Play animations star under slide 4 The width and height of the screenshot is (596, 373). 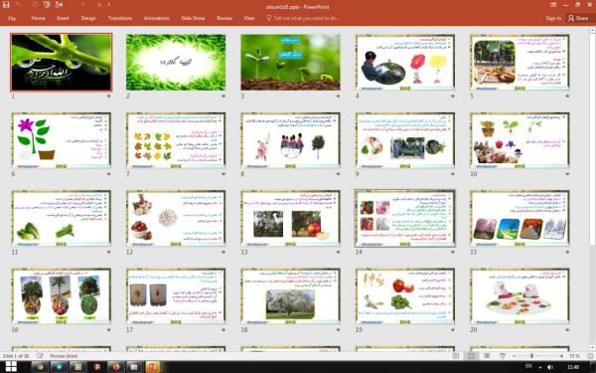452,95
